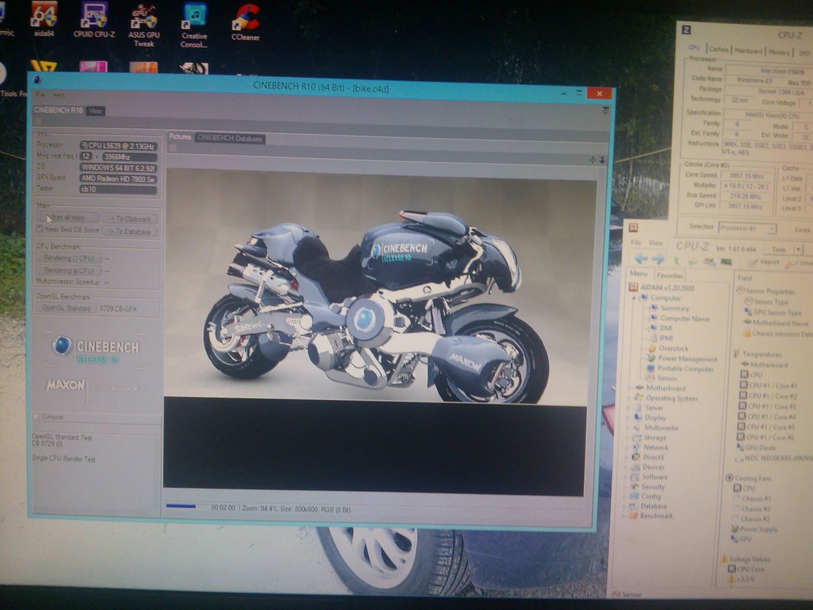Expand the Multimedia node in AIDA64

(x=628, y=428)
